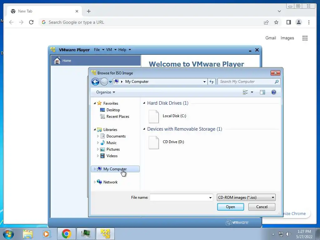Switch to Chrome via taskbar

(66, 234)
